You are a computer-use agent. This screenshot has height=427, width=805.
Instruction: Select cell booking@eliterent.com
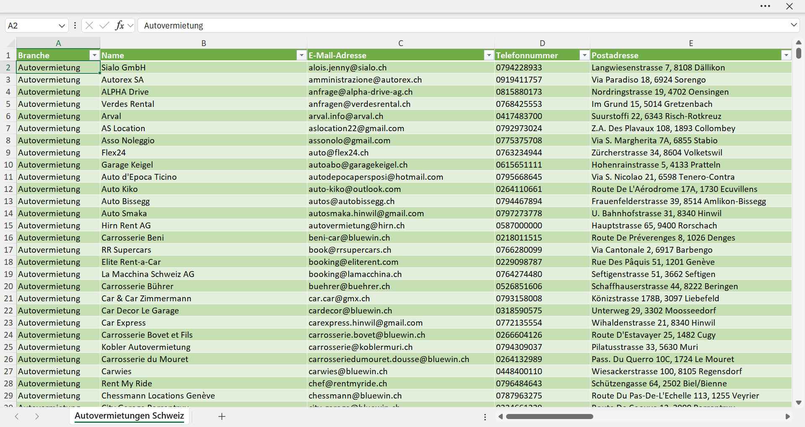(x=401, y=262)
